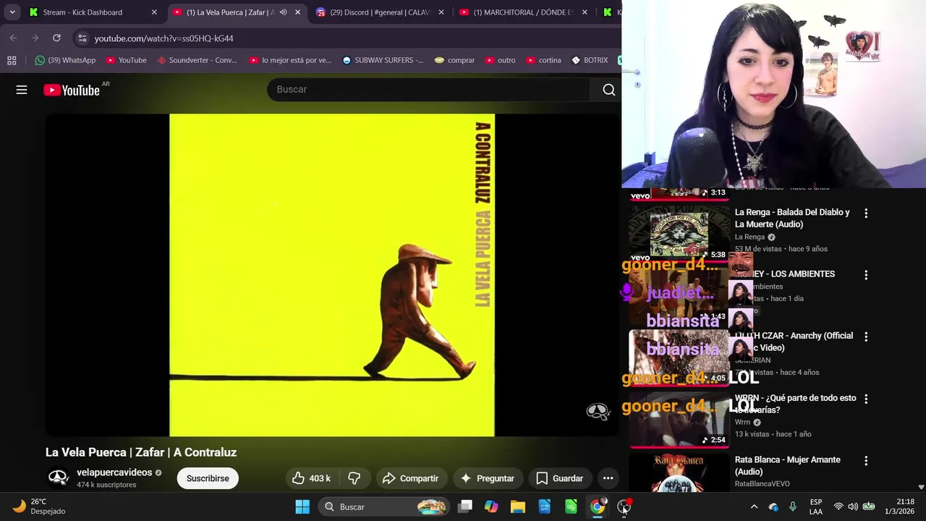
Task: Open WRRN ¿Qué parte de todo esto title
Action: tap(795, 404)
